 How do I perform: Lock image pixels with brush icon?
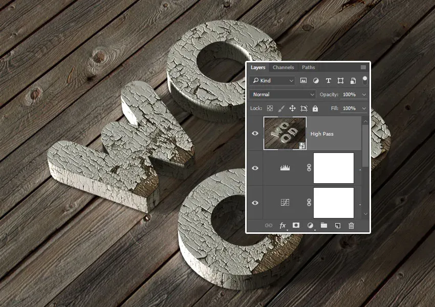click(x=281, y=108)
